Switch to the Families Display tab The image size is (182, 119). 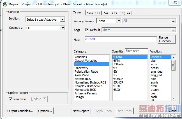[117, 13]
